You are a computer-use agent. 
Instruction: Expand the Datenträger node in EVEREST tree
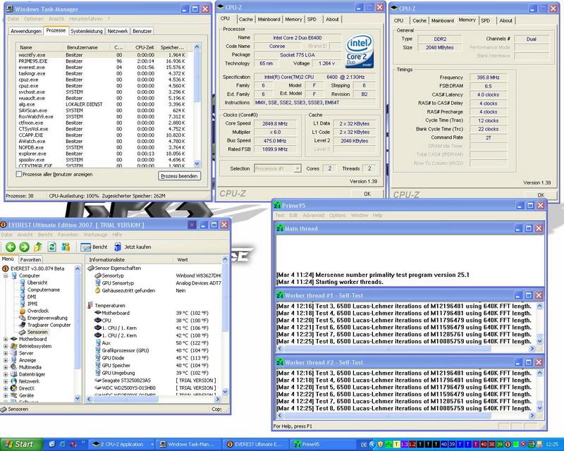tap(6, 374)
